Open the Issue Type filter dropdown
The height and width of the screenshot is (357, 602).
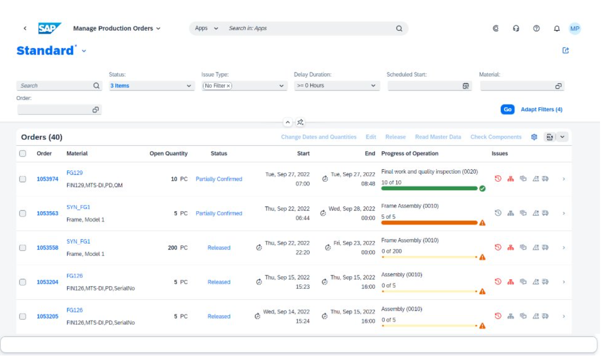click(281, 86)
